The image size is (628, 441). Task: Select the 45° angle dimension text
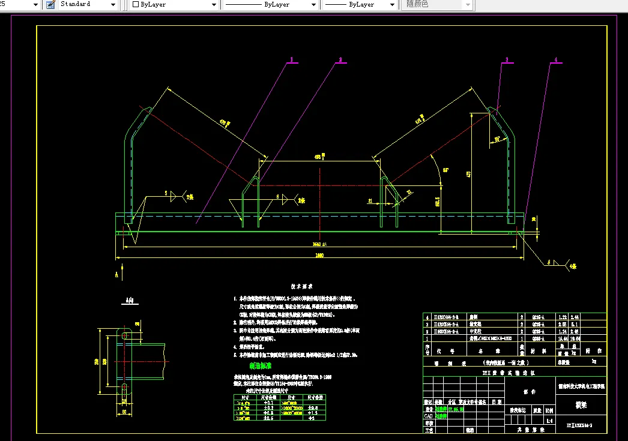pos(445,170)
